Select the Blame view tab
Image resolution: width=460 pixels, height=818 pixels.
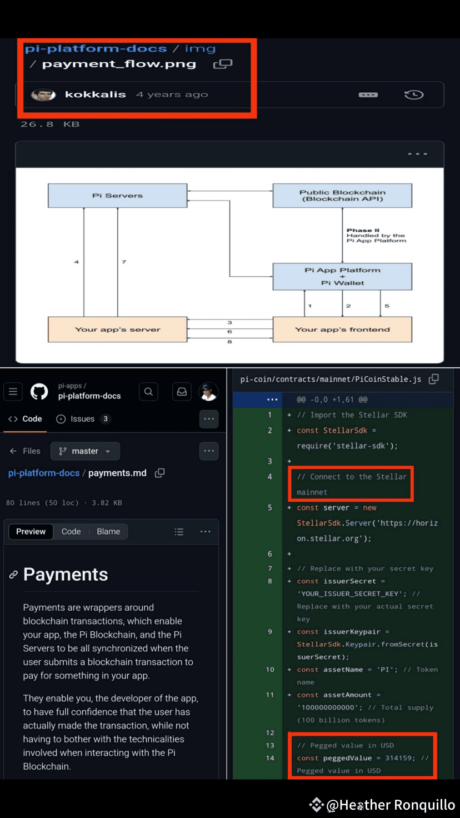108,532
